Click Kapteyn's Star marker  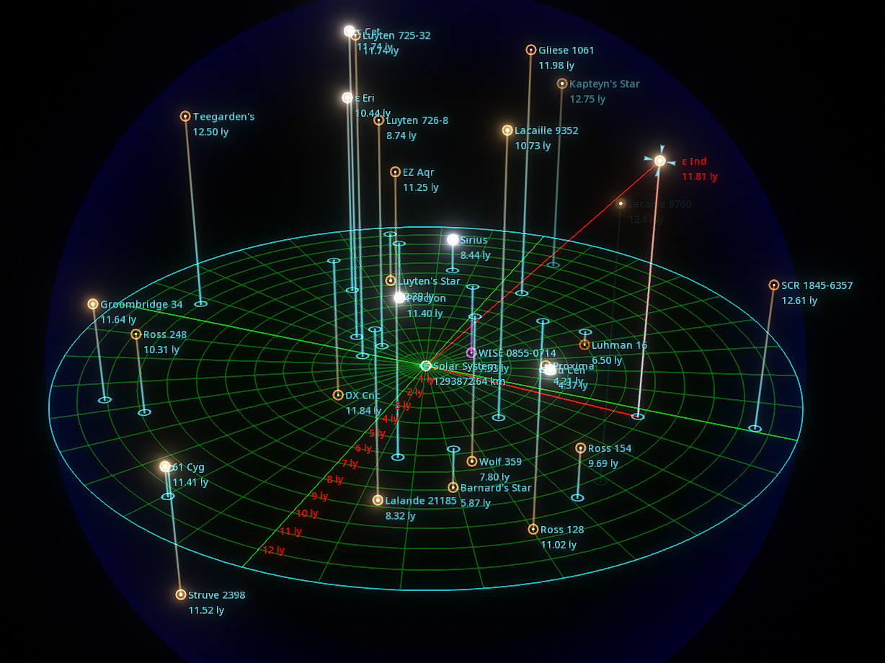coord(562,84)
